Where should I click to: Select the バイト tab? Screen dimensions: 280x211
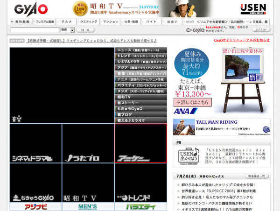[x=151, y=21]
